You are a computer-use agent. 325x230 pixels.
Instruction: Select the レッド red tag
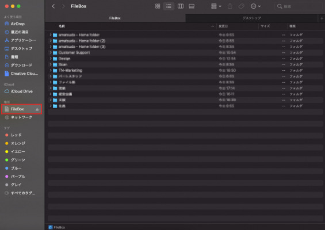(16, 135)
